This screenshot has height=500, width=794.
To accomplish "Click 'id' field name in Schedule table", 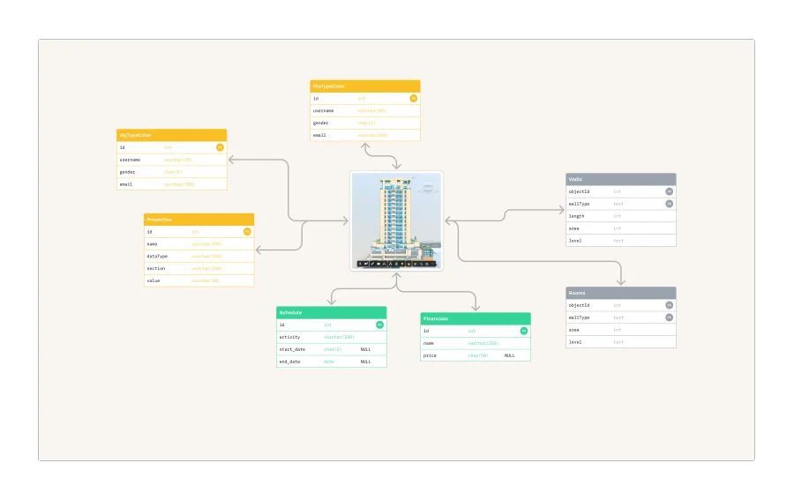I will click(281, 325).
